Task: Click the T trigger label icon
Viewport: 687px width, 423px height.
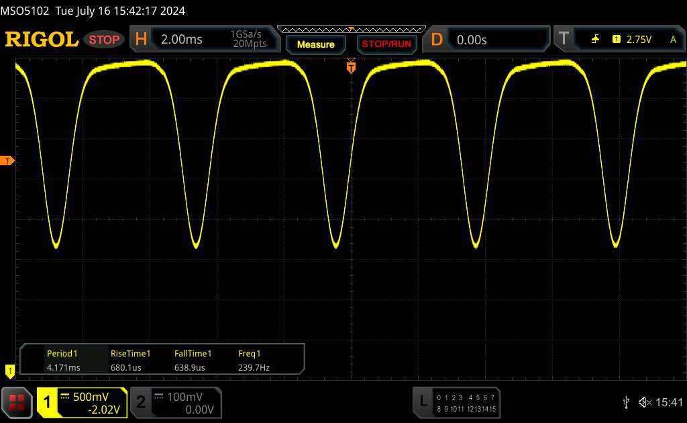Action: (x=564, y=38)
